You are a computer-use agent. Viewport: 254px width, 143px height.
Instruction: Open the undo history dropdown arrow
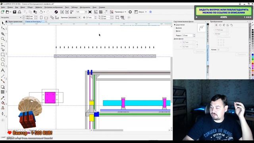point(44,12)
